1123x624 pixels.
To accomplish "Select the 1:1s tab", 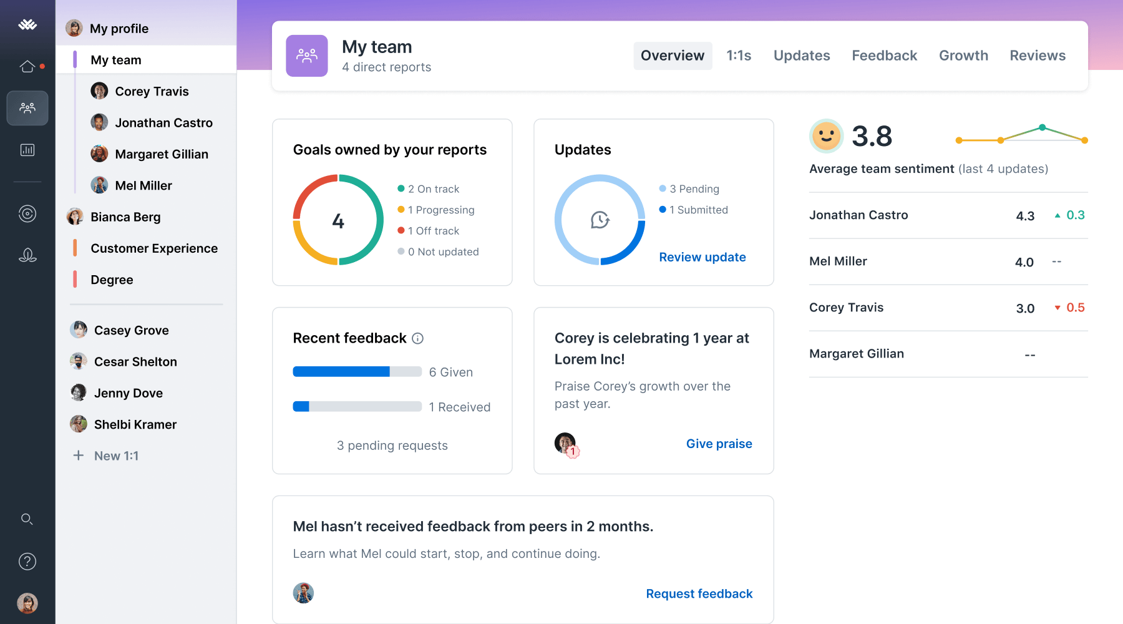I will pos(739,56).
